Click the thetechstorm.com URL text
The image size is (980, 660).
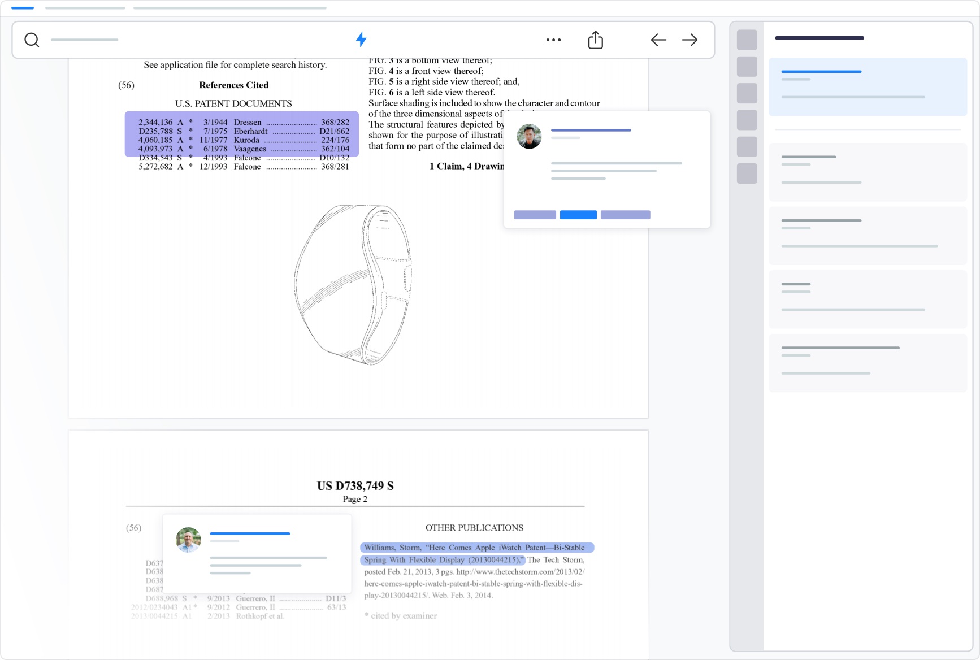(474, 583)
